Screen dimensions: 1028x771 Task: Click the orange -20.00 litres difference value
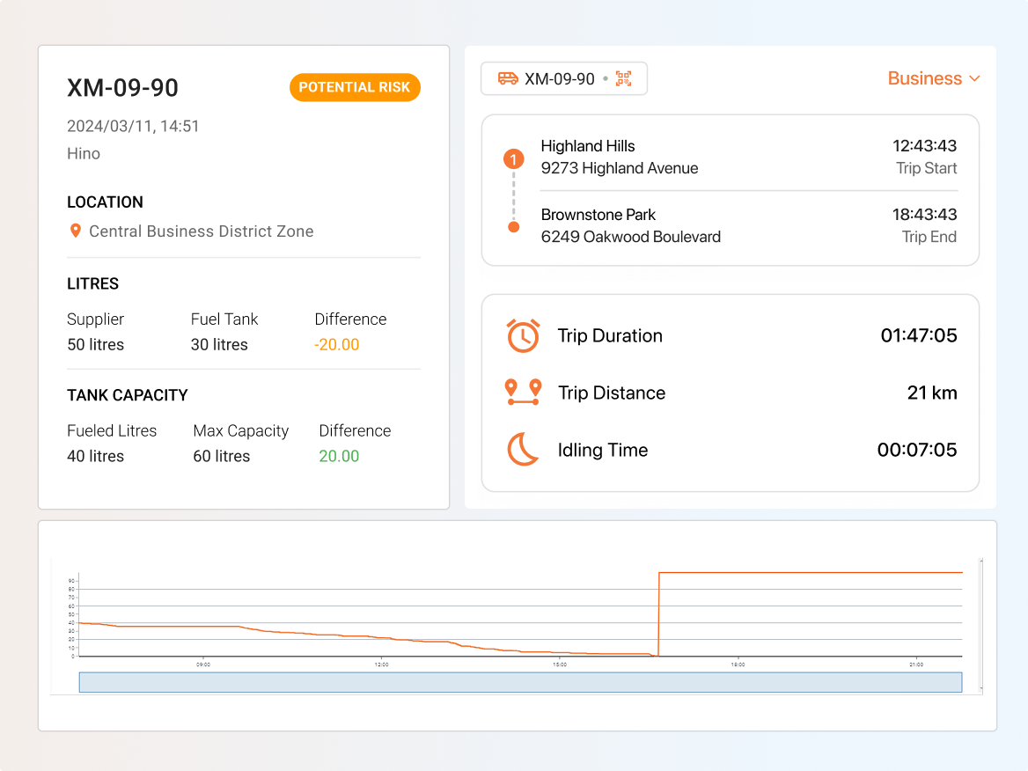coord(336,344)
